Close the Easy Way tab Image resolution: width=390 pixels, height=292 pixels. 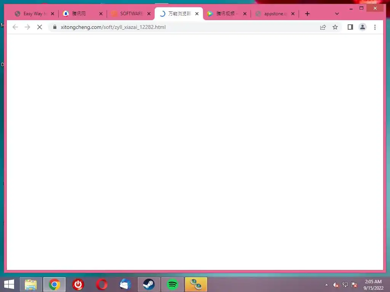pos(53,14)
